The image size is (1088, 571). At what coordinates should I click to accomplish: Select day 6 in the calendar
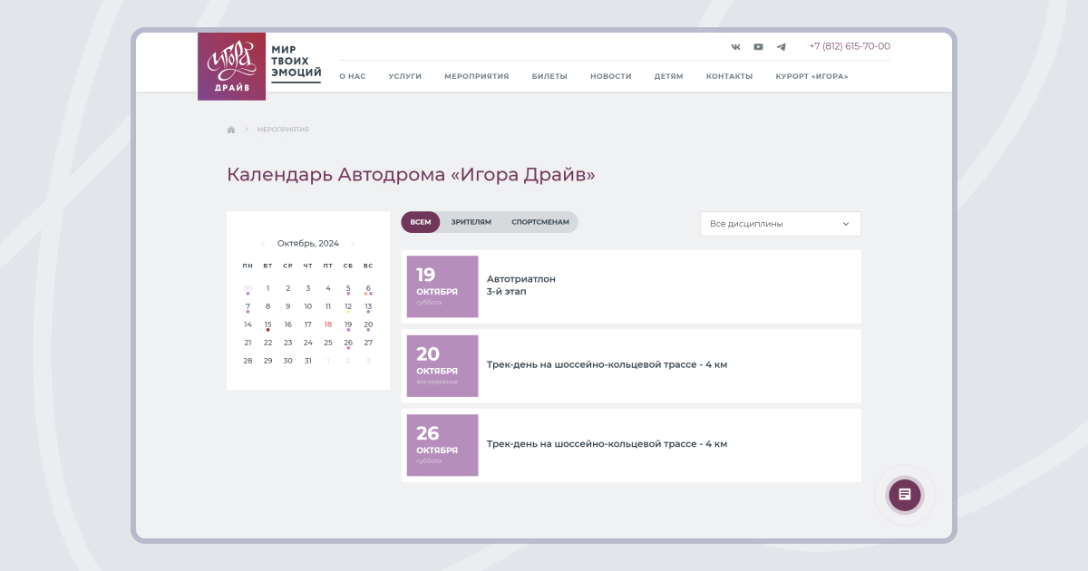pyautogui.click(x=368, y=288)
